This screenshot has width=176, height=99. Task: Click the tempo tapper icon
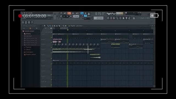pos(130,18)
